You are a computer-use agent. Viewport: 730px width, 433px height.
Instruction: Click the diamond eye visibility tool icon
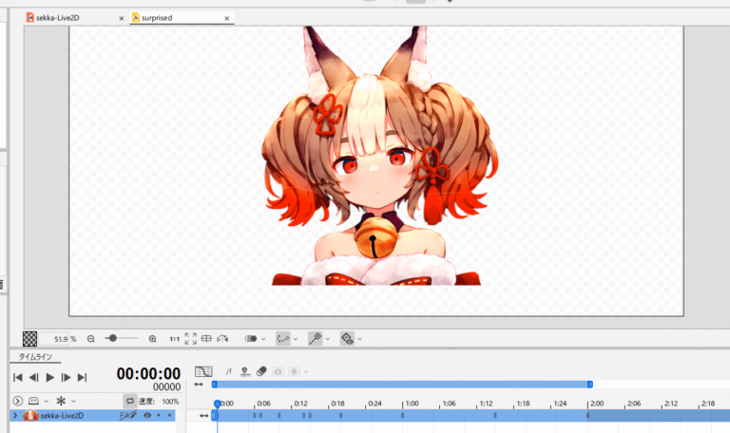pos(347,339)
